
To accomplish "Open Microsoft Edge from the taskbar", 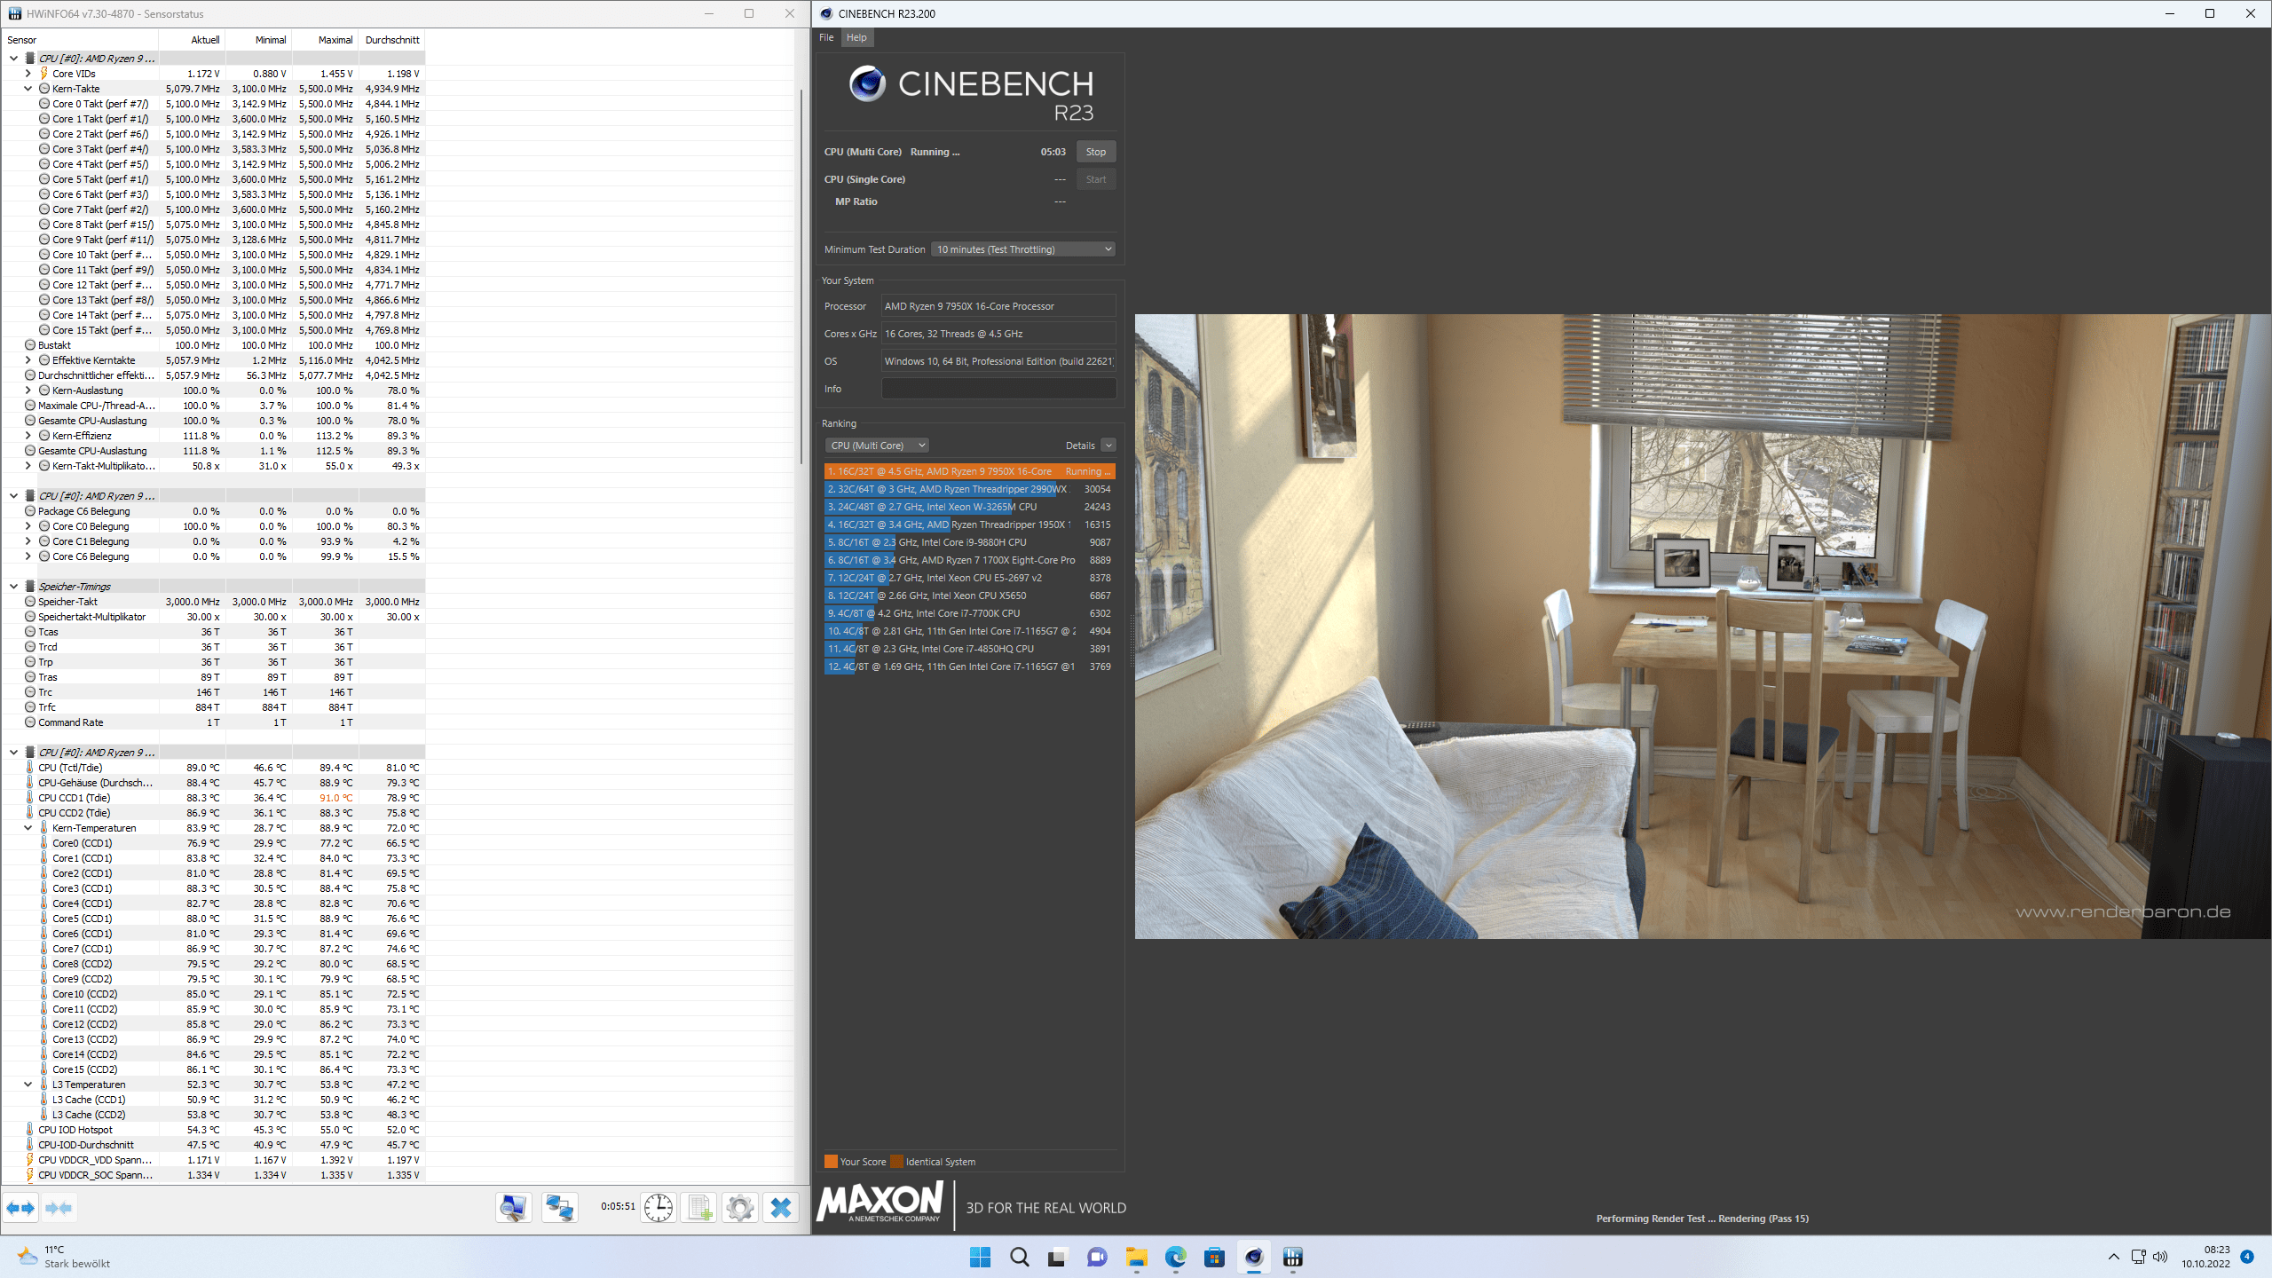I will [1175, 1257].
